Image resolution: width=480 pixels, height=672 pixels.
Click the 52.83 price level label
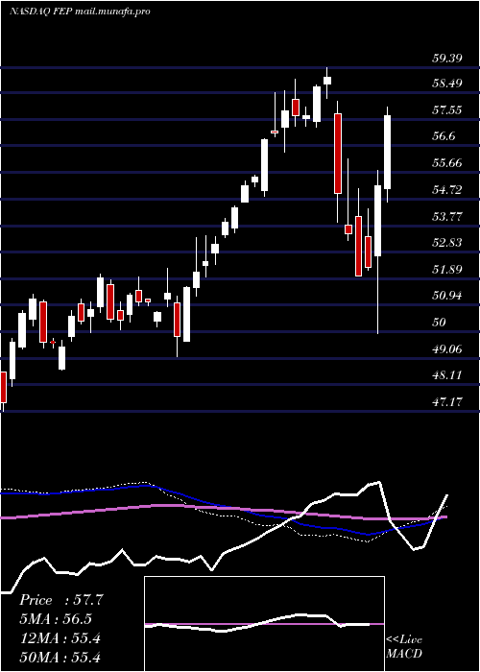(x=446, y=243)
